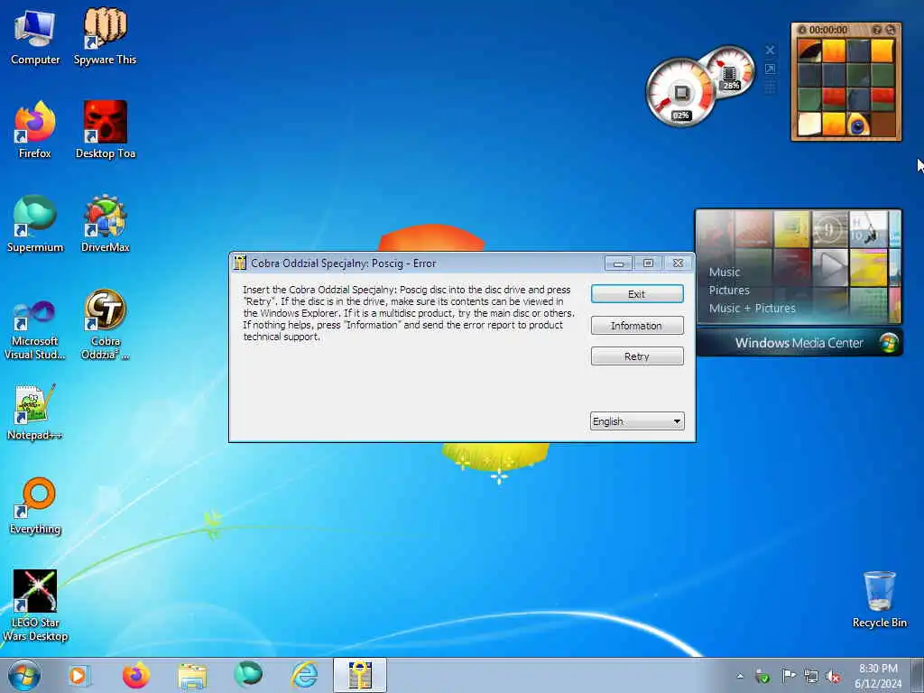Viewport: 924px width, 693px height.
Task: Open the Windows Start menu
Action: [24, 675]
